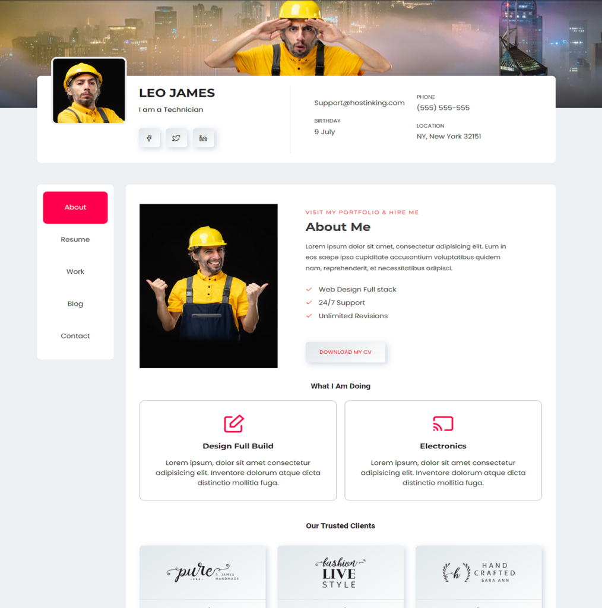Click the About Me portrait image
602x608 pixels.
[208, 286]
